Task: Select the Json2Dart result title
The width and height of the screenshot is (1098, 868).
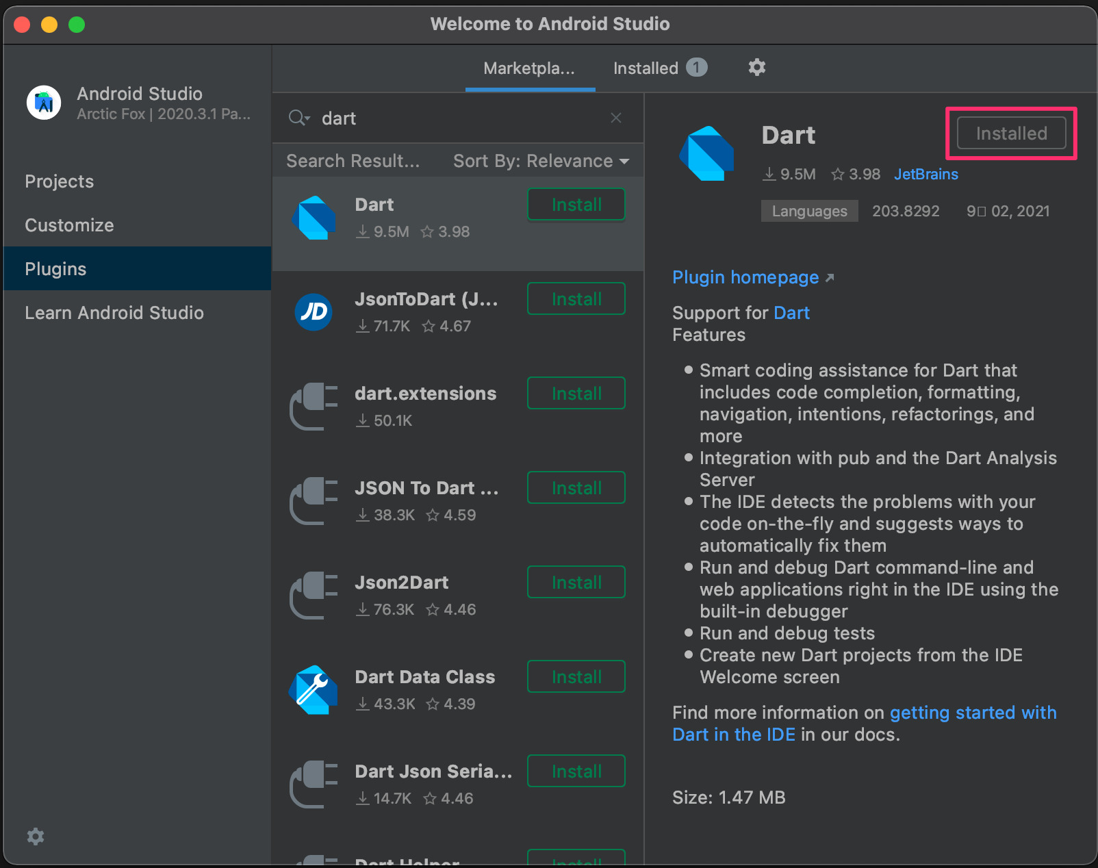Action: 401,583
